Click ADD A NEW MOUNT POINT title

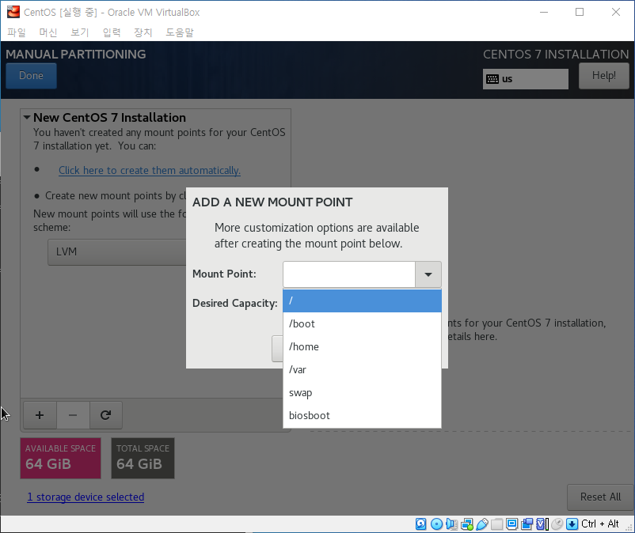pos(272,202)
